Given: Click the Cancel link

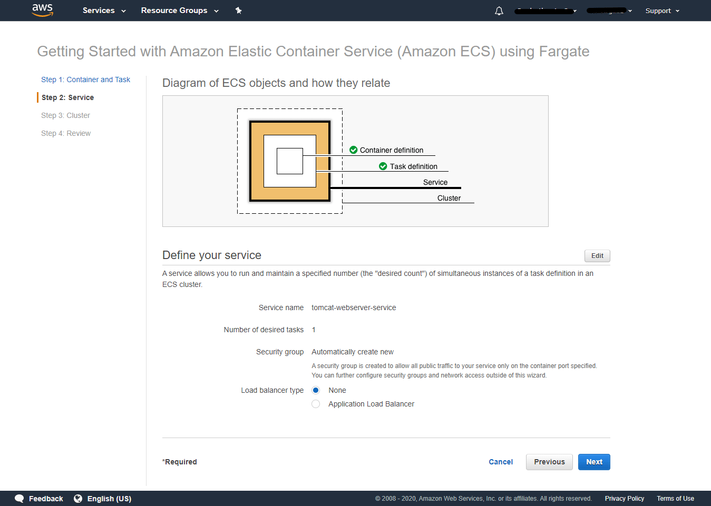Looking at the screenshot, I should (501, 462).
